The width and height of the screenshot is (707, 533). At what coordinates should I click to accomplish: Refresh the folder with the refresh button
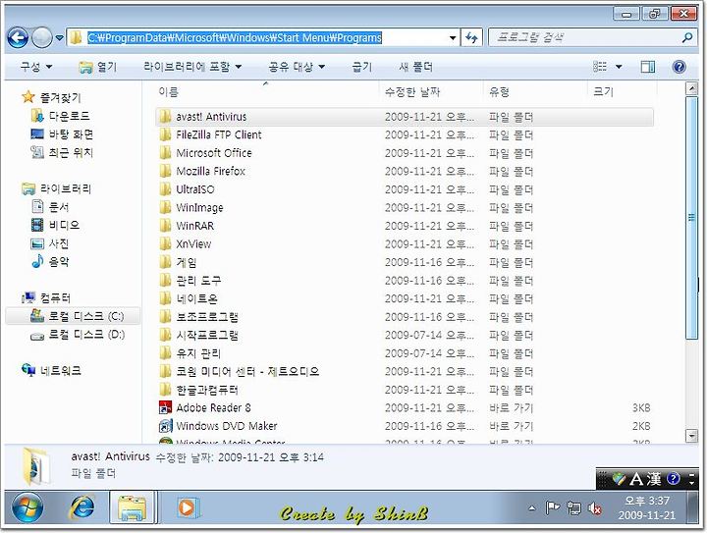pos(471,38)
